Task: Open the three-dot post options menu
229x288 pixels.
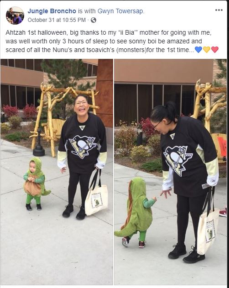Action: coord(219,10)
